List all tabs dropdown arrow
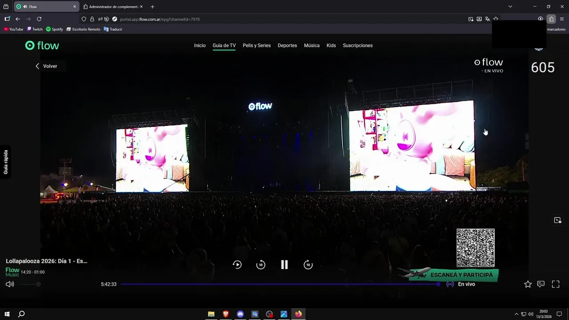Viewport: 569px width, 320px height. 510,7
